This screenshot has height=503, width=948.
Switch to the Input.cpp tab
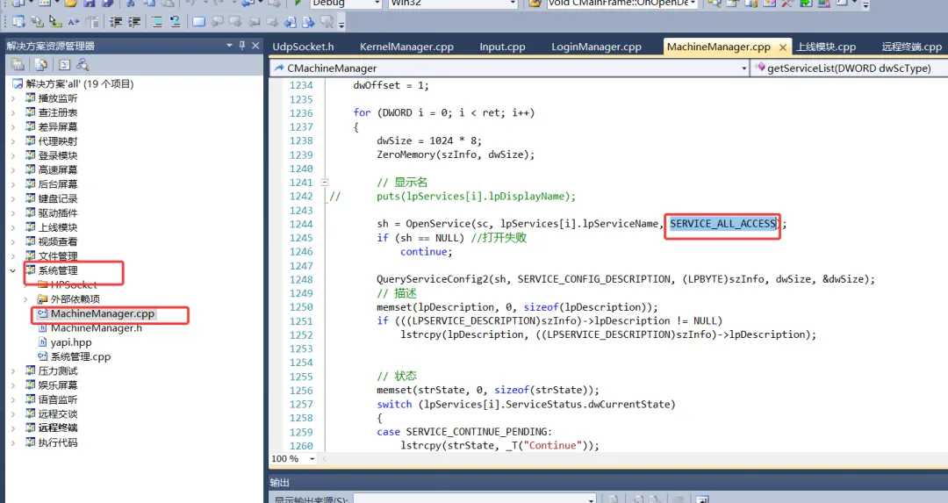(x=502, y=47)
